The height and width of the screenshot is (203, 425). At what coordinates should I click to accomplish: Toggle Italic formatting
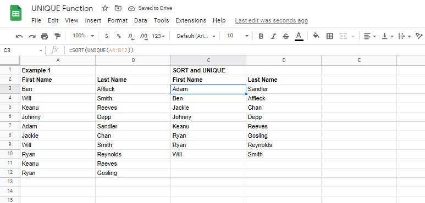click(x=273, y=36)
